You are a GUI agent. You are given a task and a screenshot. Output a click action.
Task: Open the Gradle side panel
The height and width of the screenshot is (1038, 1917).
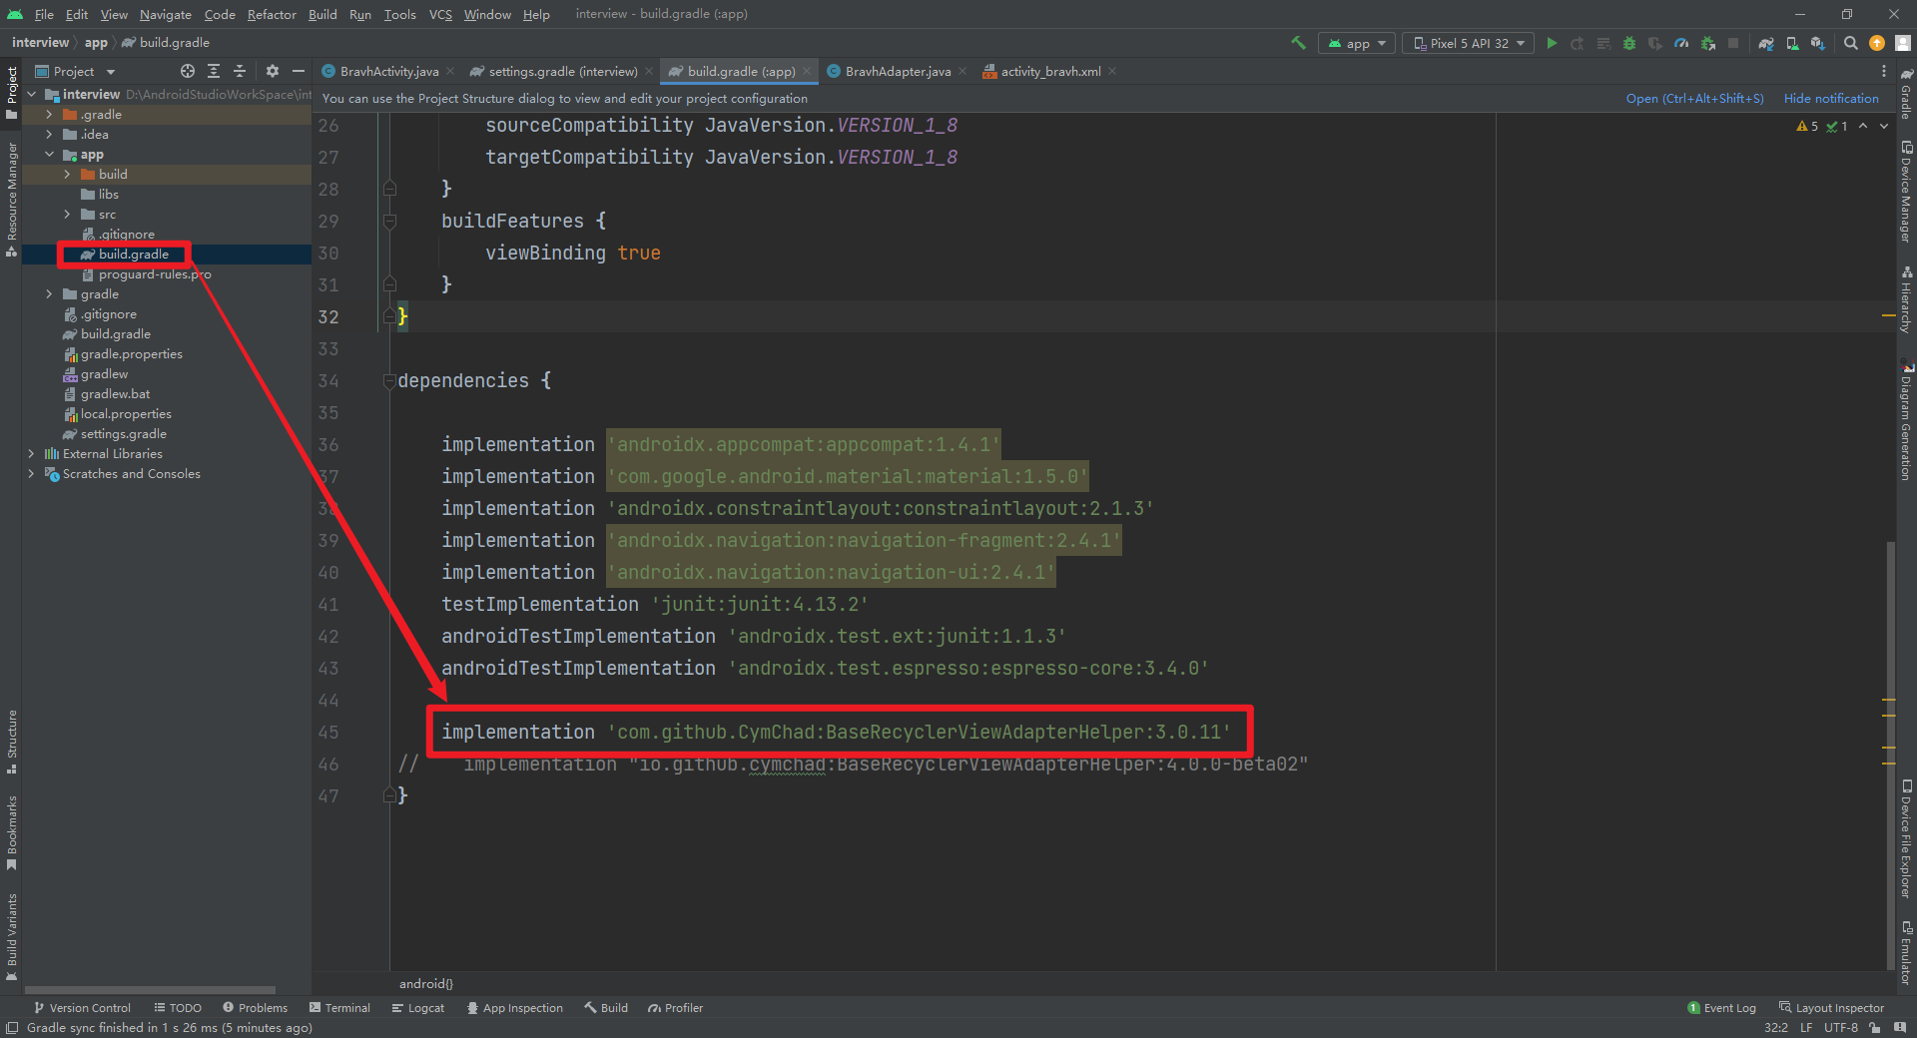pos(1906,94)
